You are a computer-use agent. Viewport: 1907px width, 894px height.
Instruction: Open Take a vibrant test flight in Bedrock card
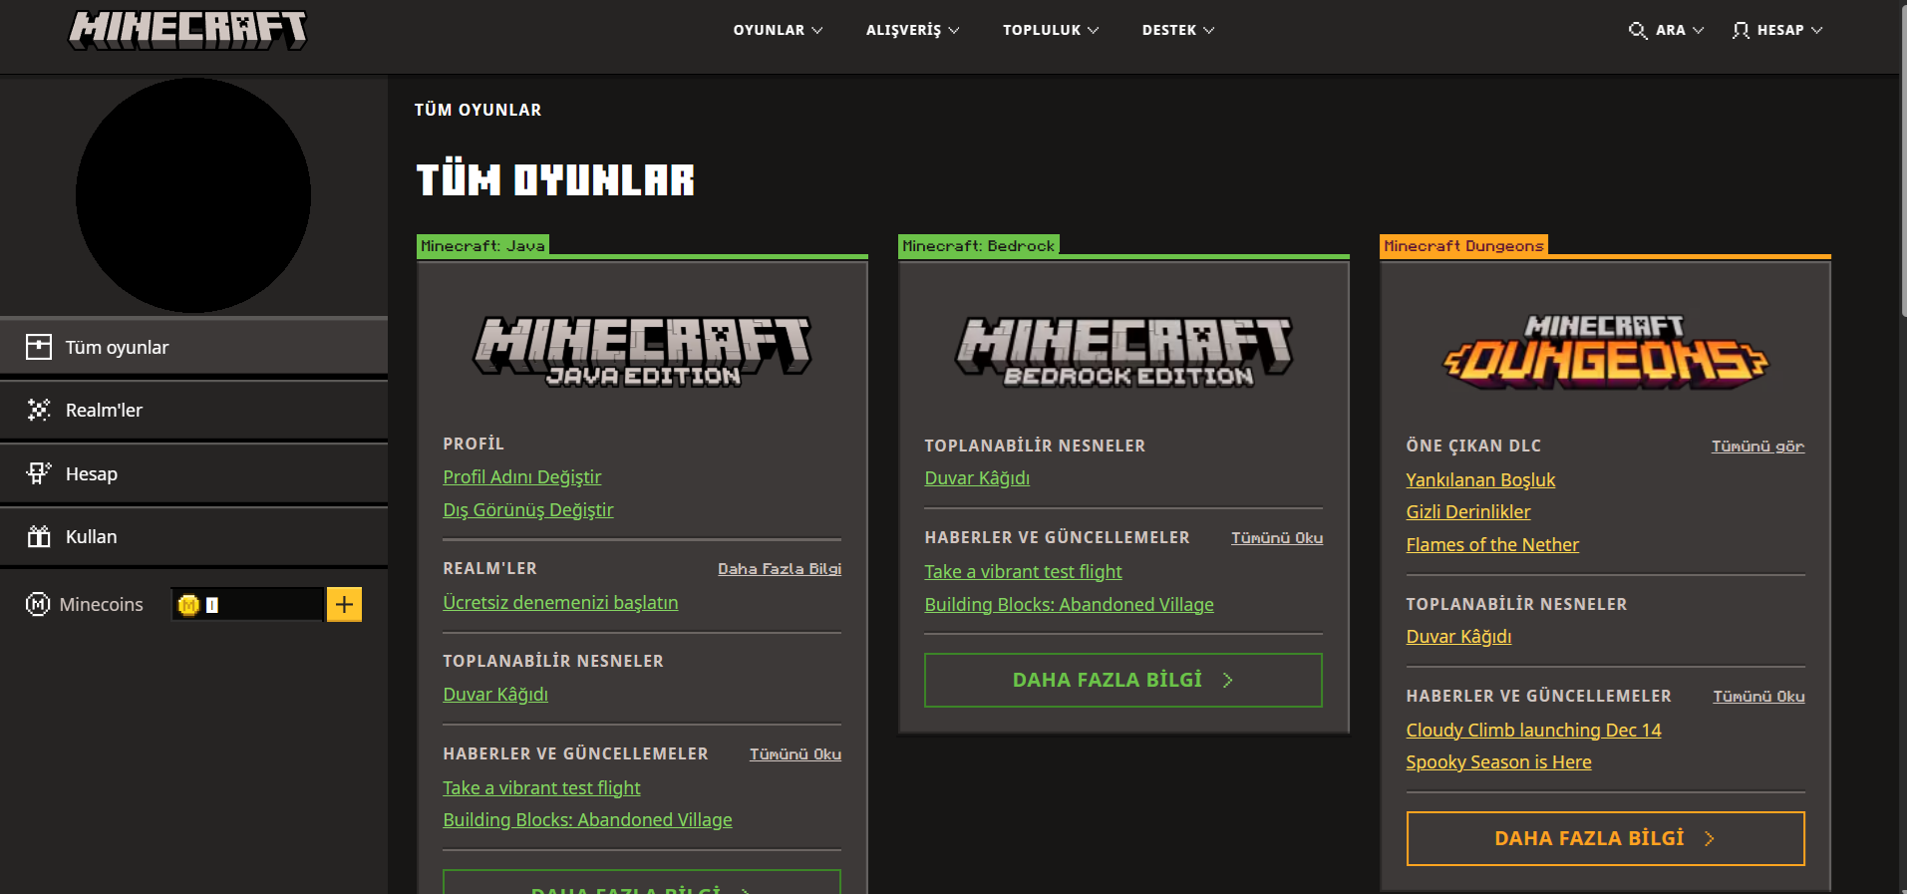[1023, 572]
